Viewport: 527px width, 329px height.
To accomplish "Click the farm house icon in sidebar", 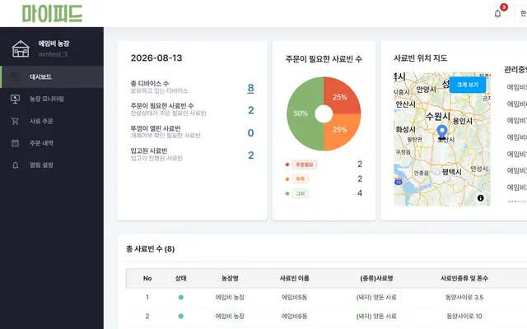I will (21, 49).
